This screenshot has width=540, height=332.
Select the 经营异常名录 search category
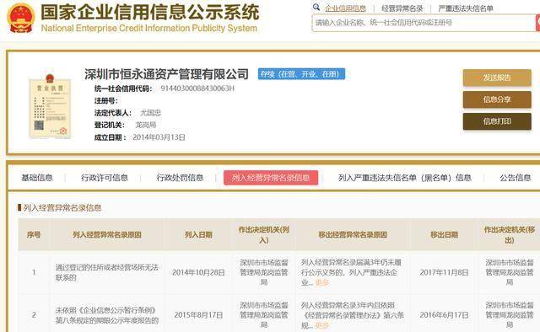[x=402, y=8]
